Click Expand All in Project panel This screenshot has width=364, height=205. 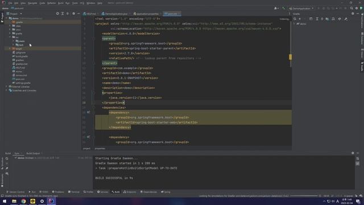pyautogui.click(x=63, y=14)
